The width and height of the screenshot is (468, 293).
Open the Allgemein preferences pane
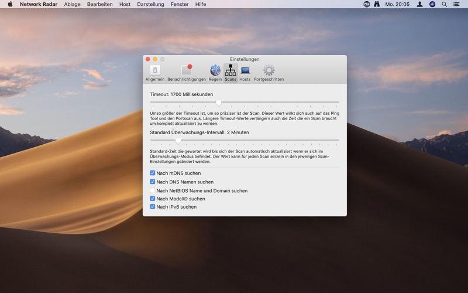pos(155,73)
